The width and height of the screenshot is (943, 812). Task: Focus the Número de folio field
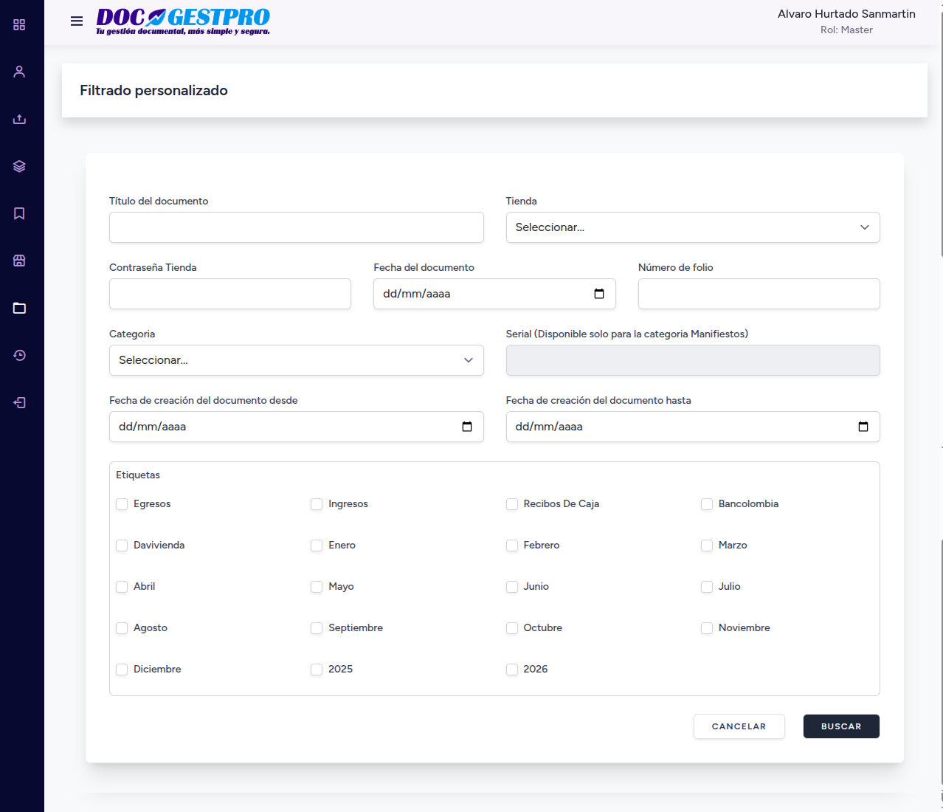pos(759,294)
